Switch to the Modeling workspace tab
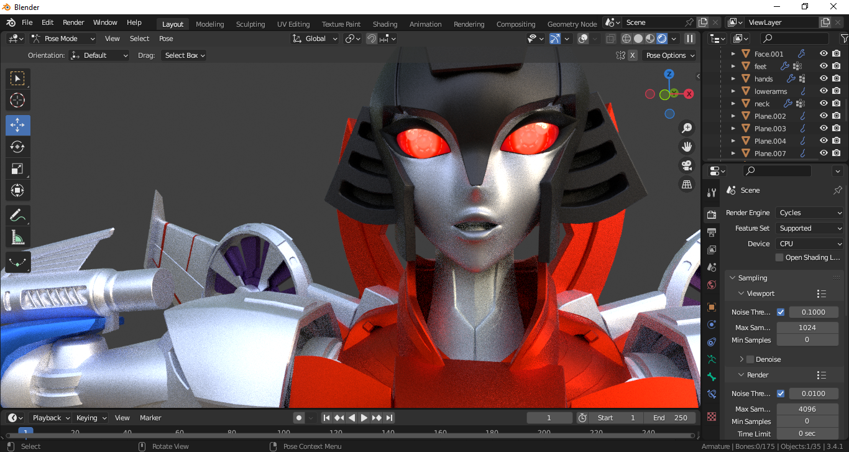This screenshot has height=452, width=849. point(210,24)
